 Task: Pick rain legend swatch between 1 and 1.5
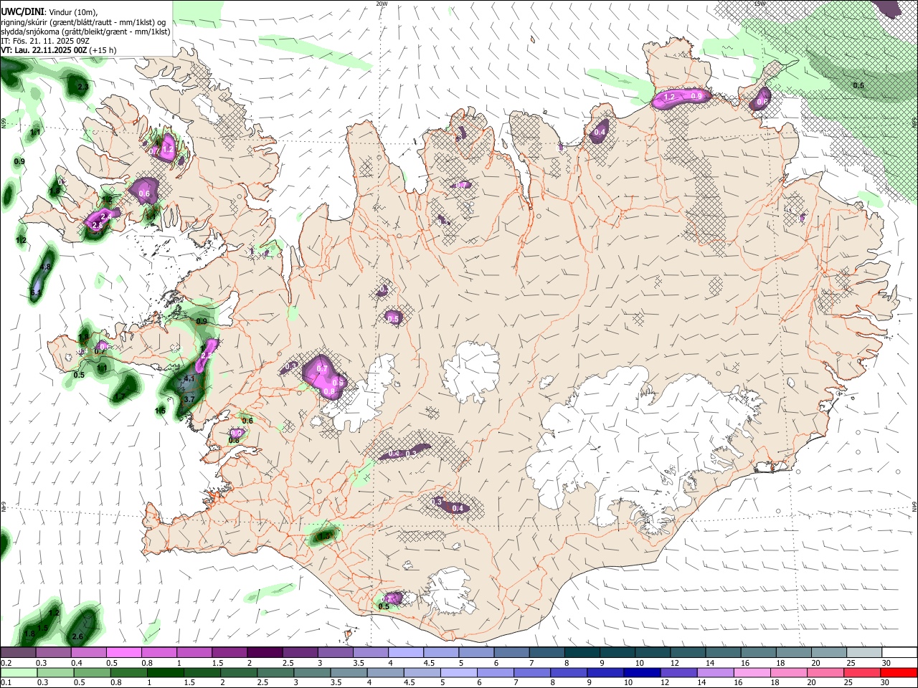[166, 672]
